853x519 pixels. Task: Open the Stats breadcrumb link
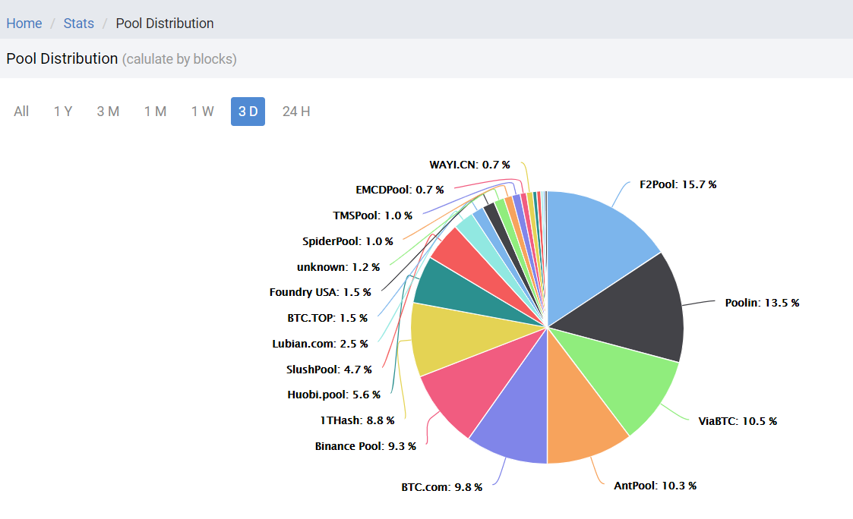click(79, 24)
